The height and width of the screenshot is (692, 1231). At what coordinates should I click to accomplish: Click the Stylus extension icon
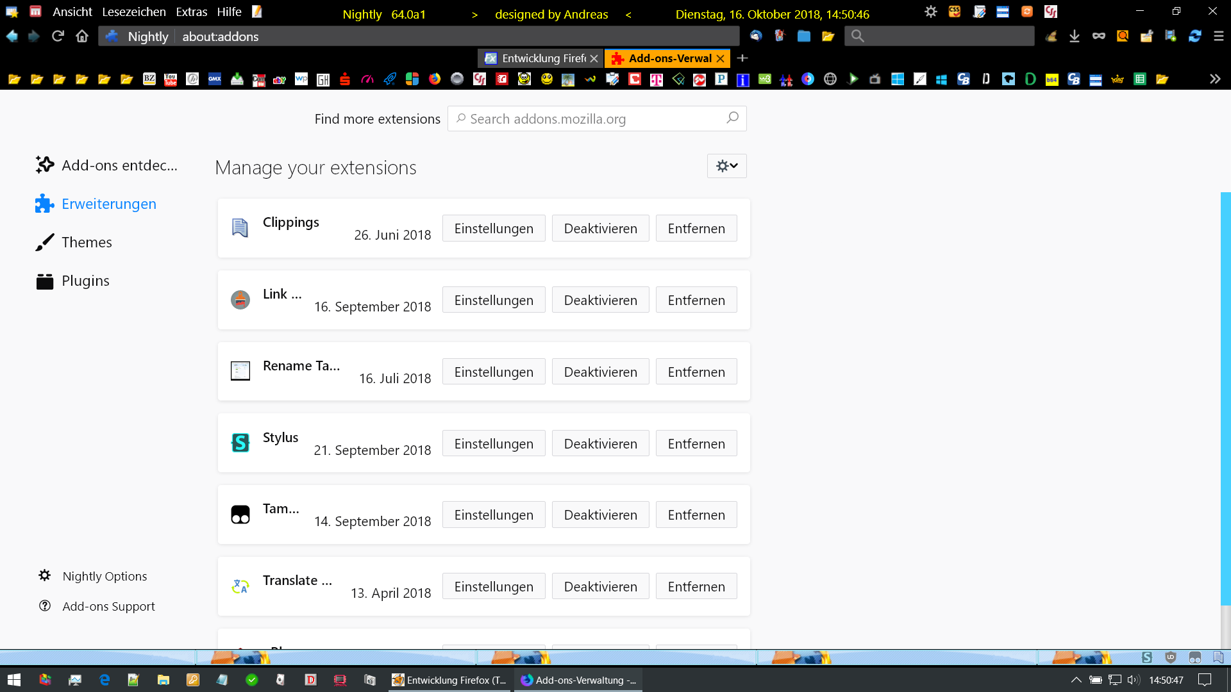240,443
